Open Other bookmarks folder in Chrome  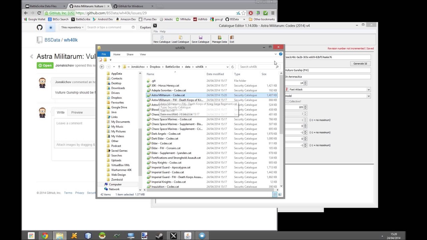point(262,19)
